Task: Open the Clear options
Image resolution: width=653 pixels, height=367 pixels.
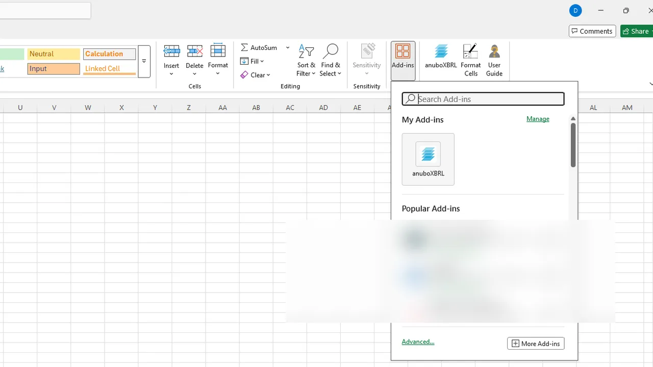Action: [x=256, y=75]
